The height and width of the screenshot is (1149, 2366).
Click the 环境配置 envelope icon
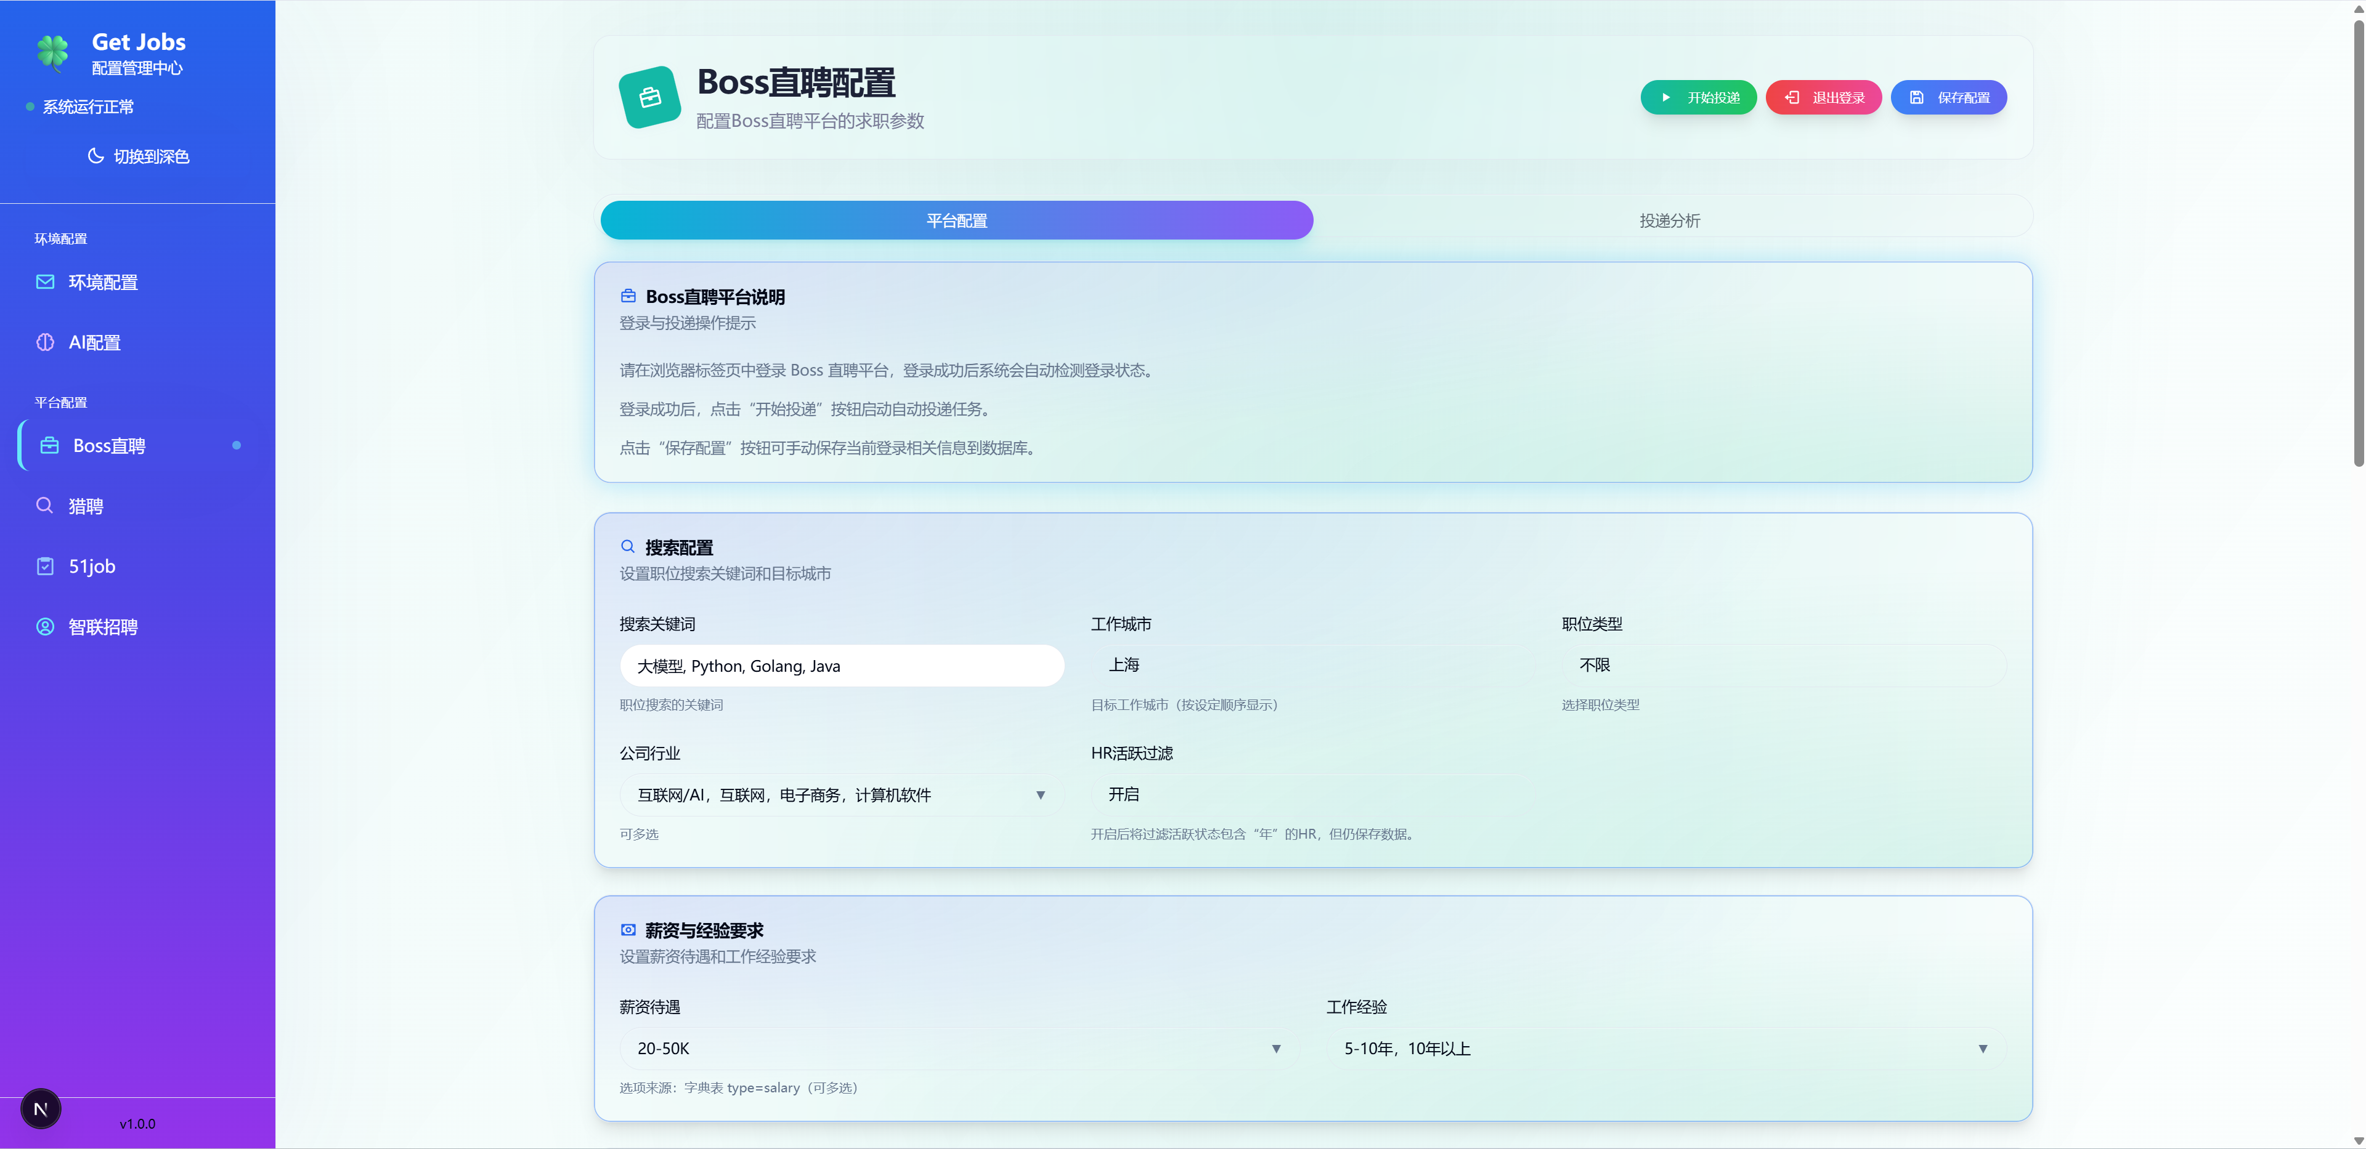point(45,282)
